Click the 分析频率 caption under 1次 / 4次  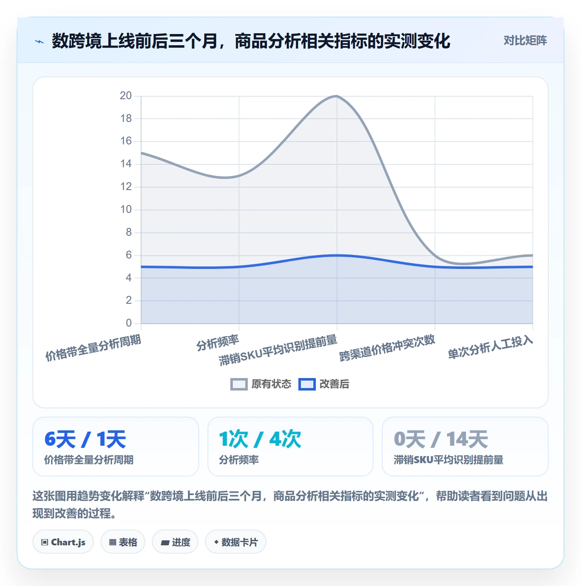239,460
